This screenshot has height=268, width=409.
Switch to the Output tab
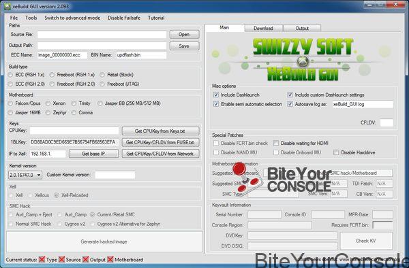tap(302, 28)
